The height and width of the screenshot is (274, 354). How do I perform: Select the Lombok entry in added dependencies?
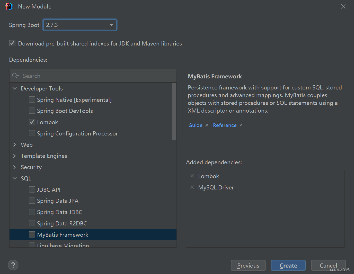click(208, 176)
